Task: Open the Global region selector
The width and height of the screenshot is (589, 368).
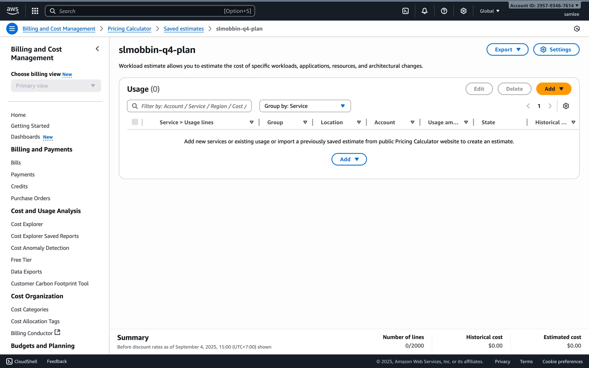Action: pyautogui.click(x=490, y=11)
